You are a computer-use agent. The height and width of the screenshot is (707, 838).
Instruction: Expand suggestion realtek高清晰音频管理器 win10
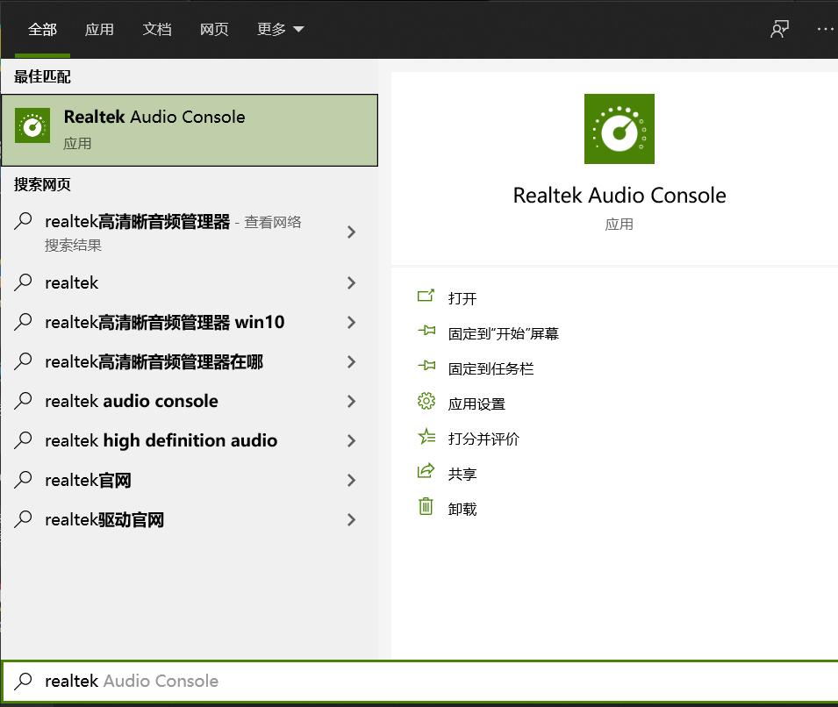point(351,322)
